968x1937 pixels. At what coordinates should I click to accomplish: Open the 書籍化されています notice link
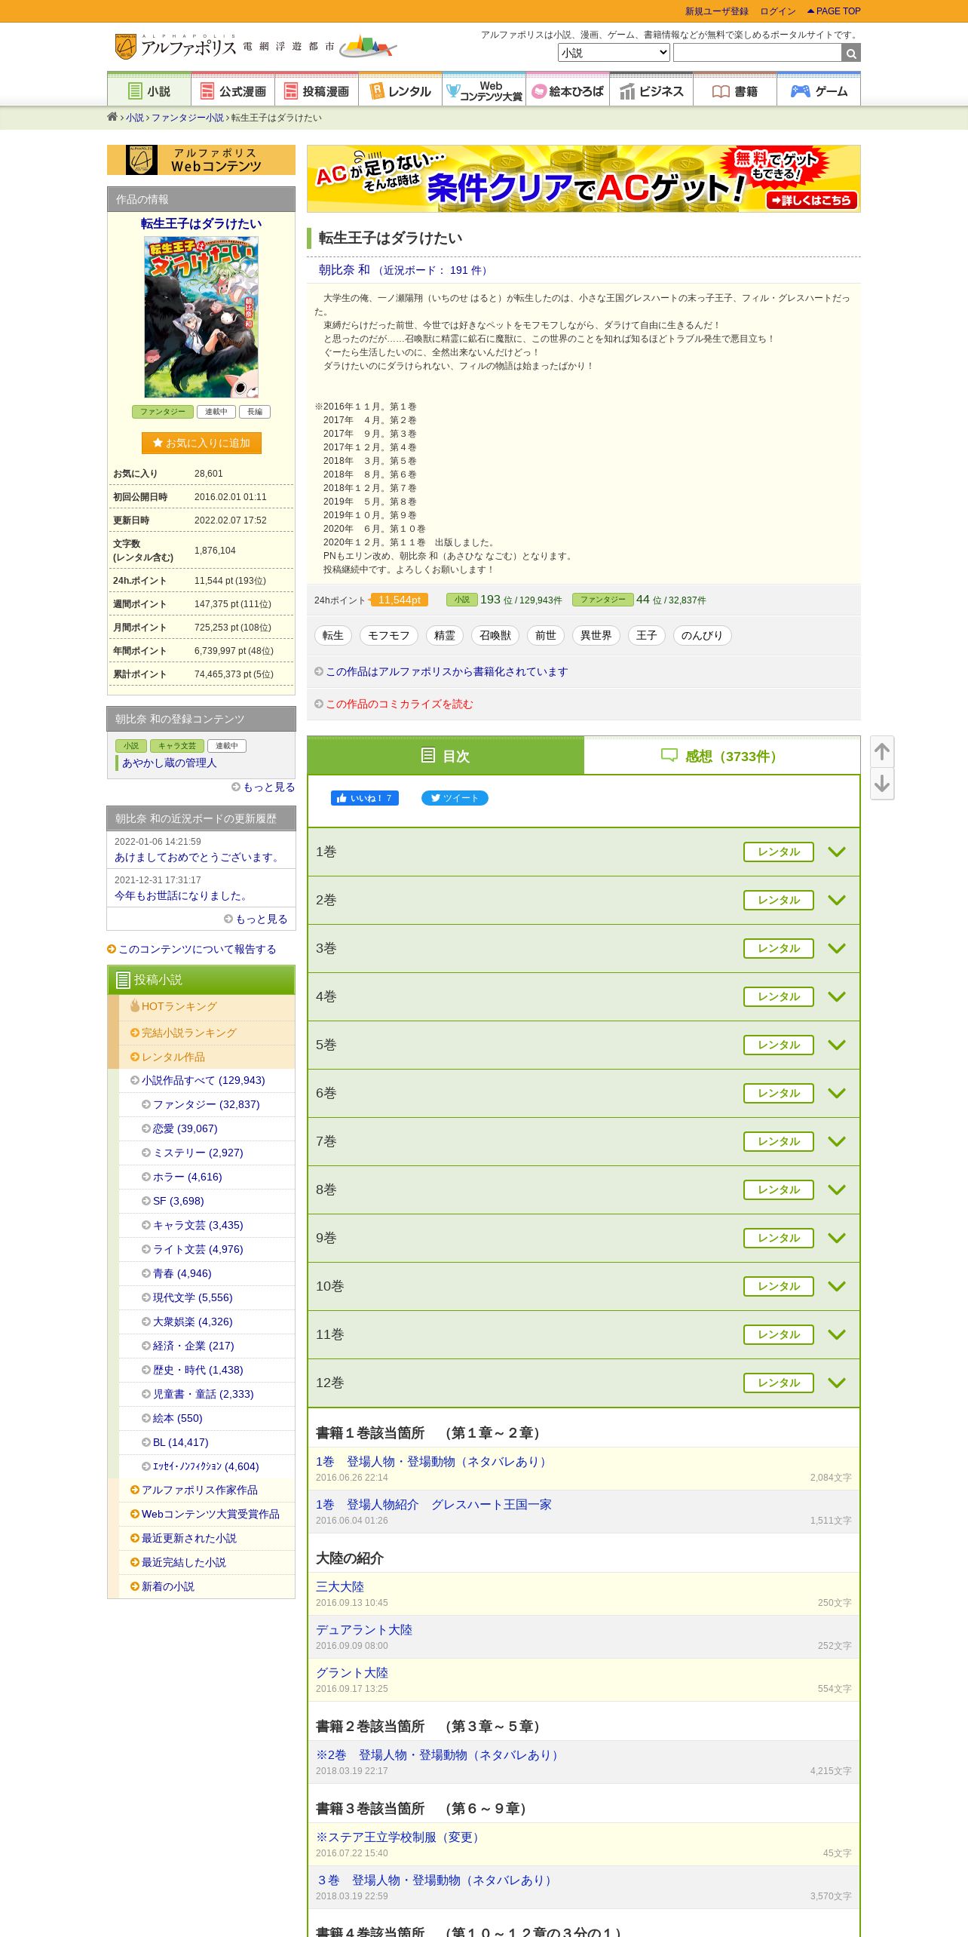tap(447, 671)
